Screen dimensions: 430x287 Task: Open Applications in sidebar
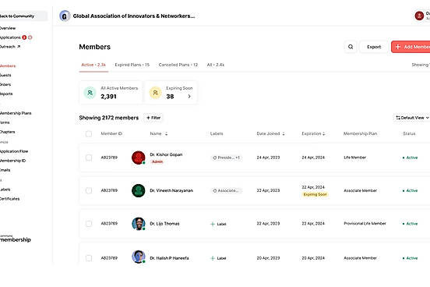10,37
